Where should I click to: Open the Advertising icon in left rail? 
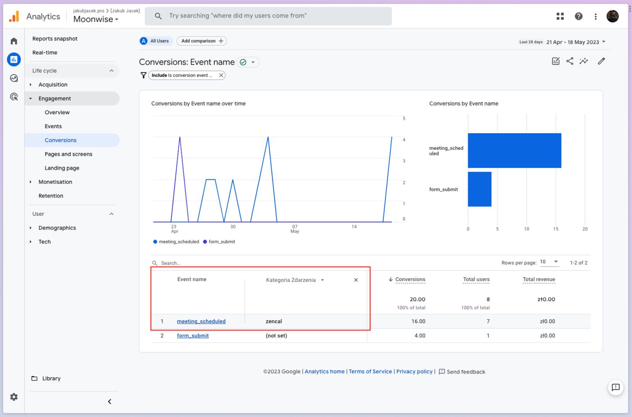(x=14, y=97)
